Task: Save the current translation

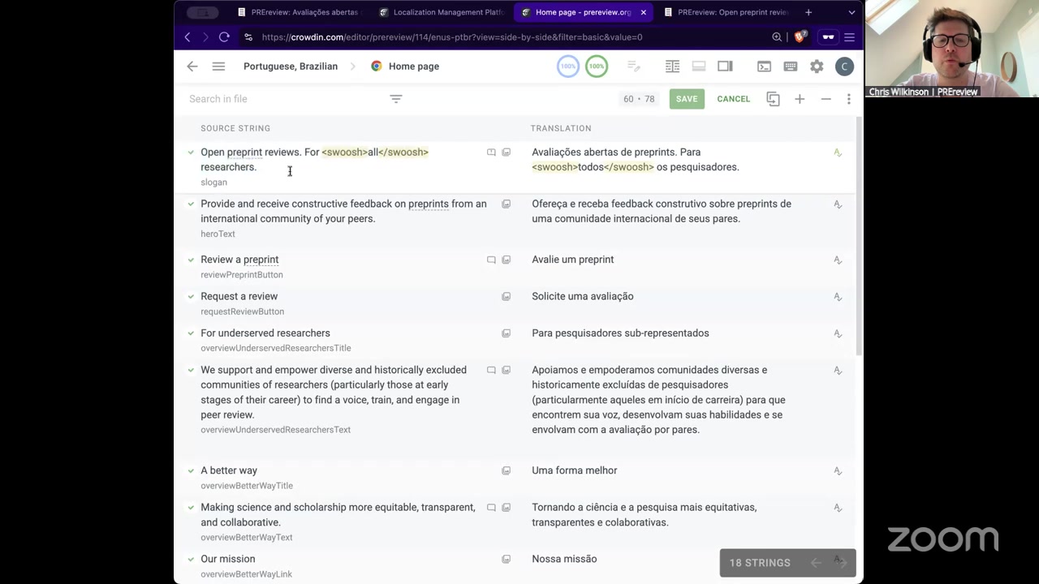Action: (x=686, y=99)
